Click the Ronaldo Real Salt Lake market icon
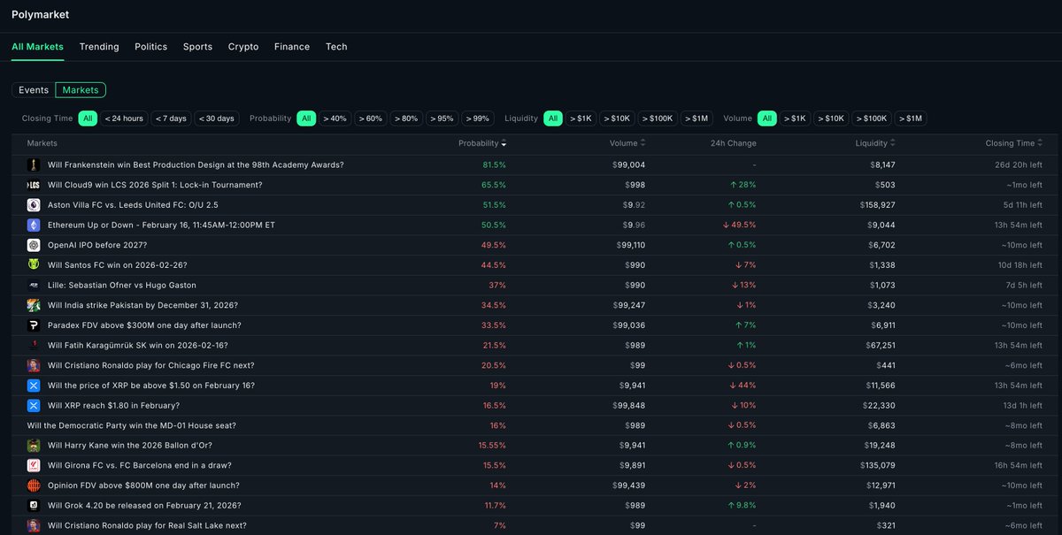The height and width of the screenshot is (535, 1062). click(34, 525)
